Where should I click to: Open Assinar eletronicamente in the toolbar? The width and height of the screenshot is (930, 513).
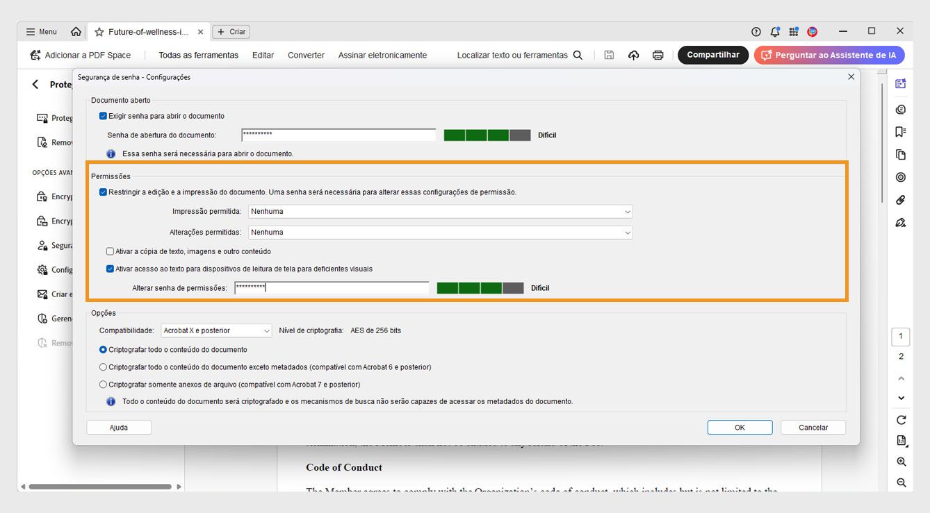click(382, 55)
